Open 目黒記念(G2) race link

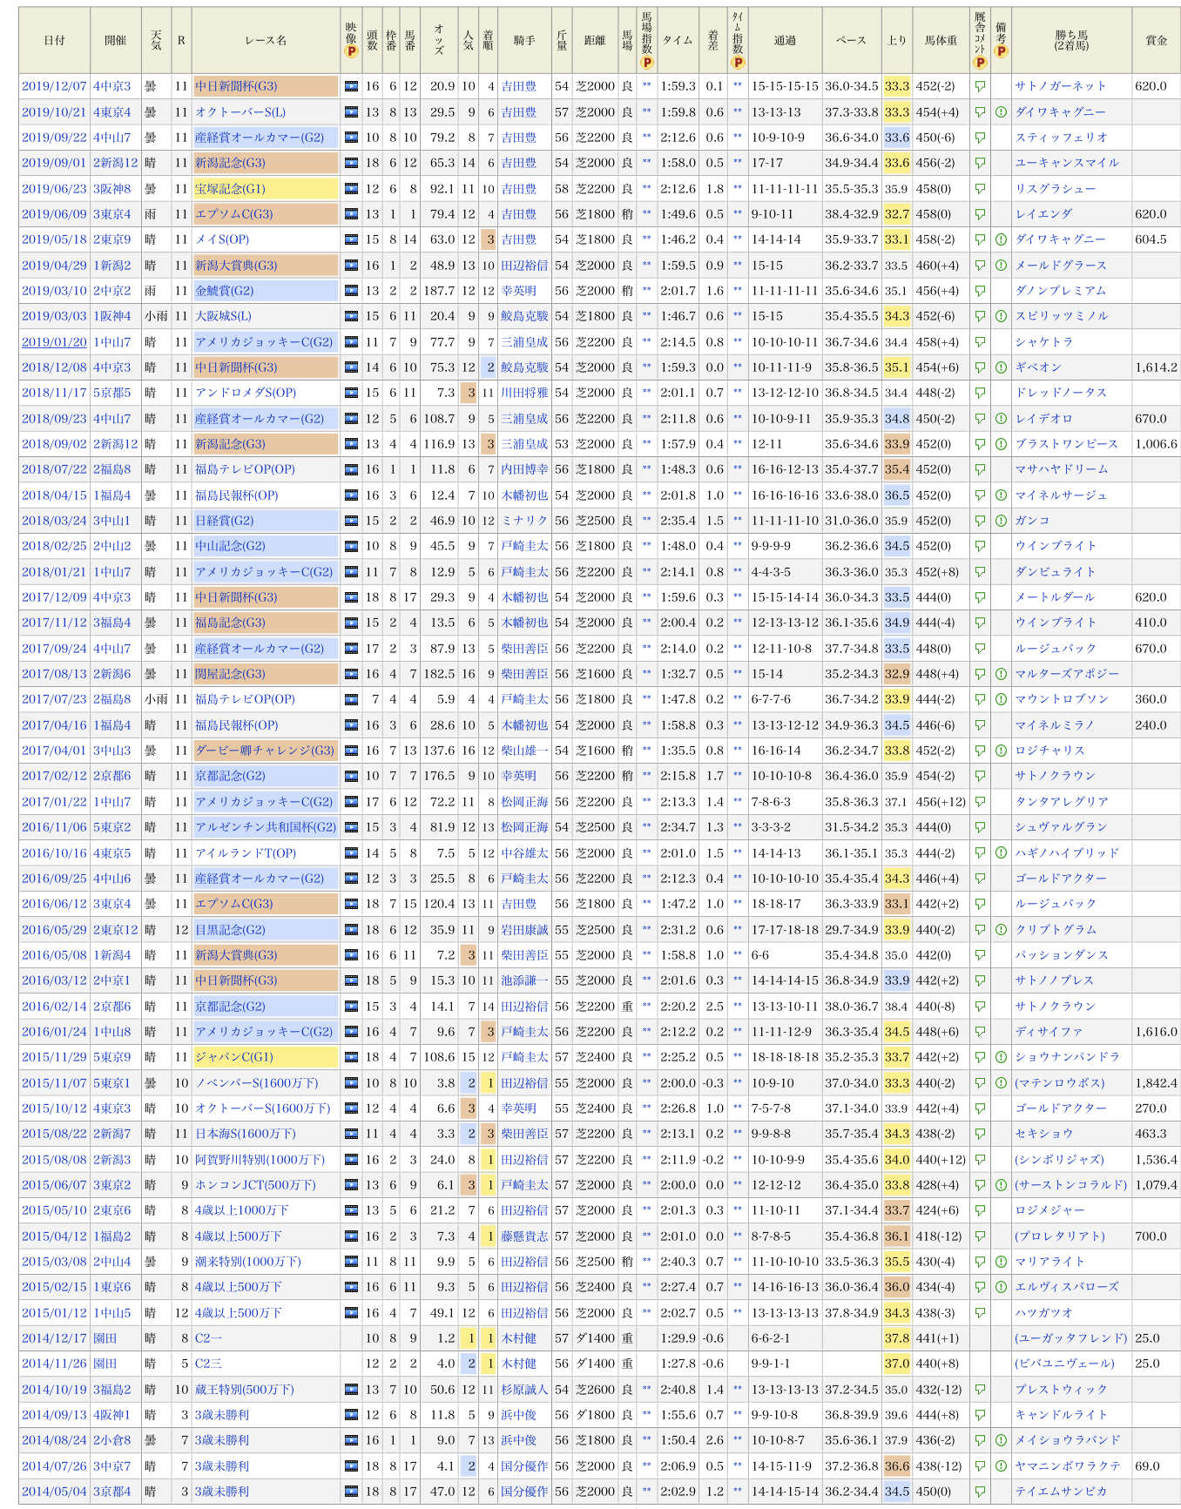click(230, 930)
